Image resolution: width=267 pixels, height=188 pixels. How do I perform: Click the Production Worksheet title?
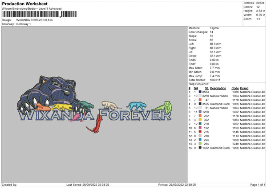pyautogui.click(x=24, y=4)
